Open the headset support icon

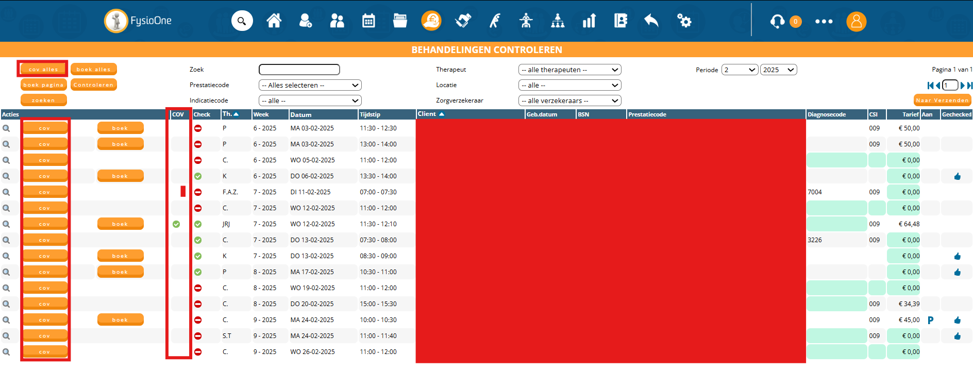pyautogui.click(x=777, y=22)
